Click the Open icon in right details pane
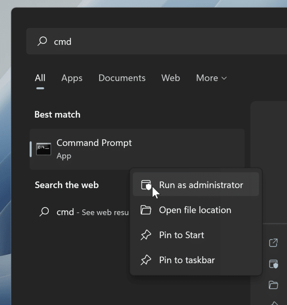This screenshot has height=305, width=287. pyautogui.click(x=273, y=243)
